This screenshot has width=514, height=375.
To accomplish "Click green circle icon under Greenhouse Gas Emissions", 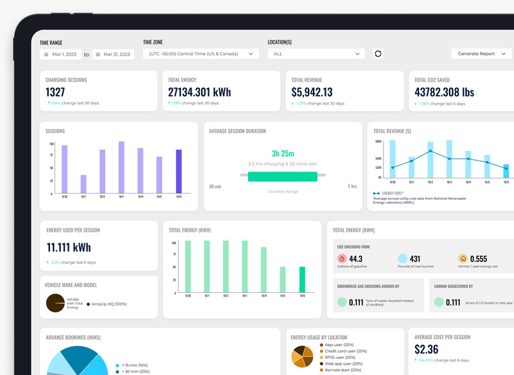I will [x=342, y=302].
